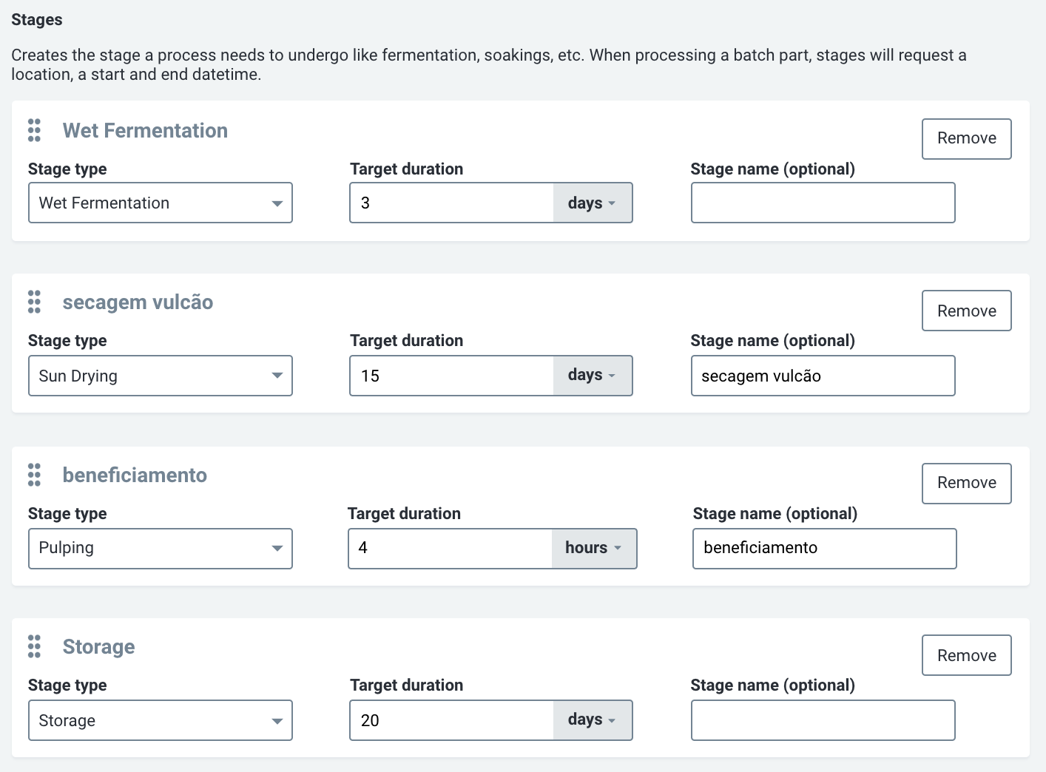
Task: Click the Wet Fermentation stage name field
Action: pyautogui.click(x=823, y=203)
